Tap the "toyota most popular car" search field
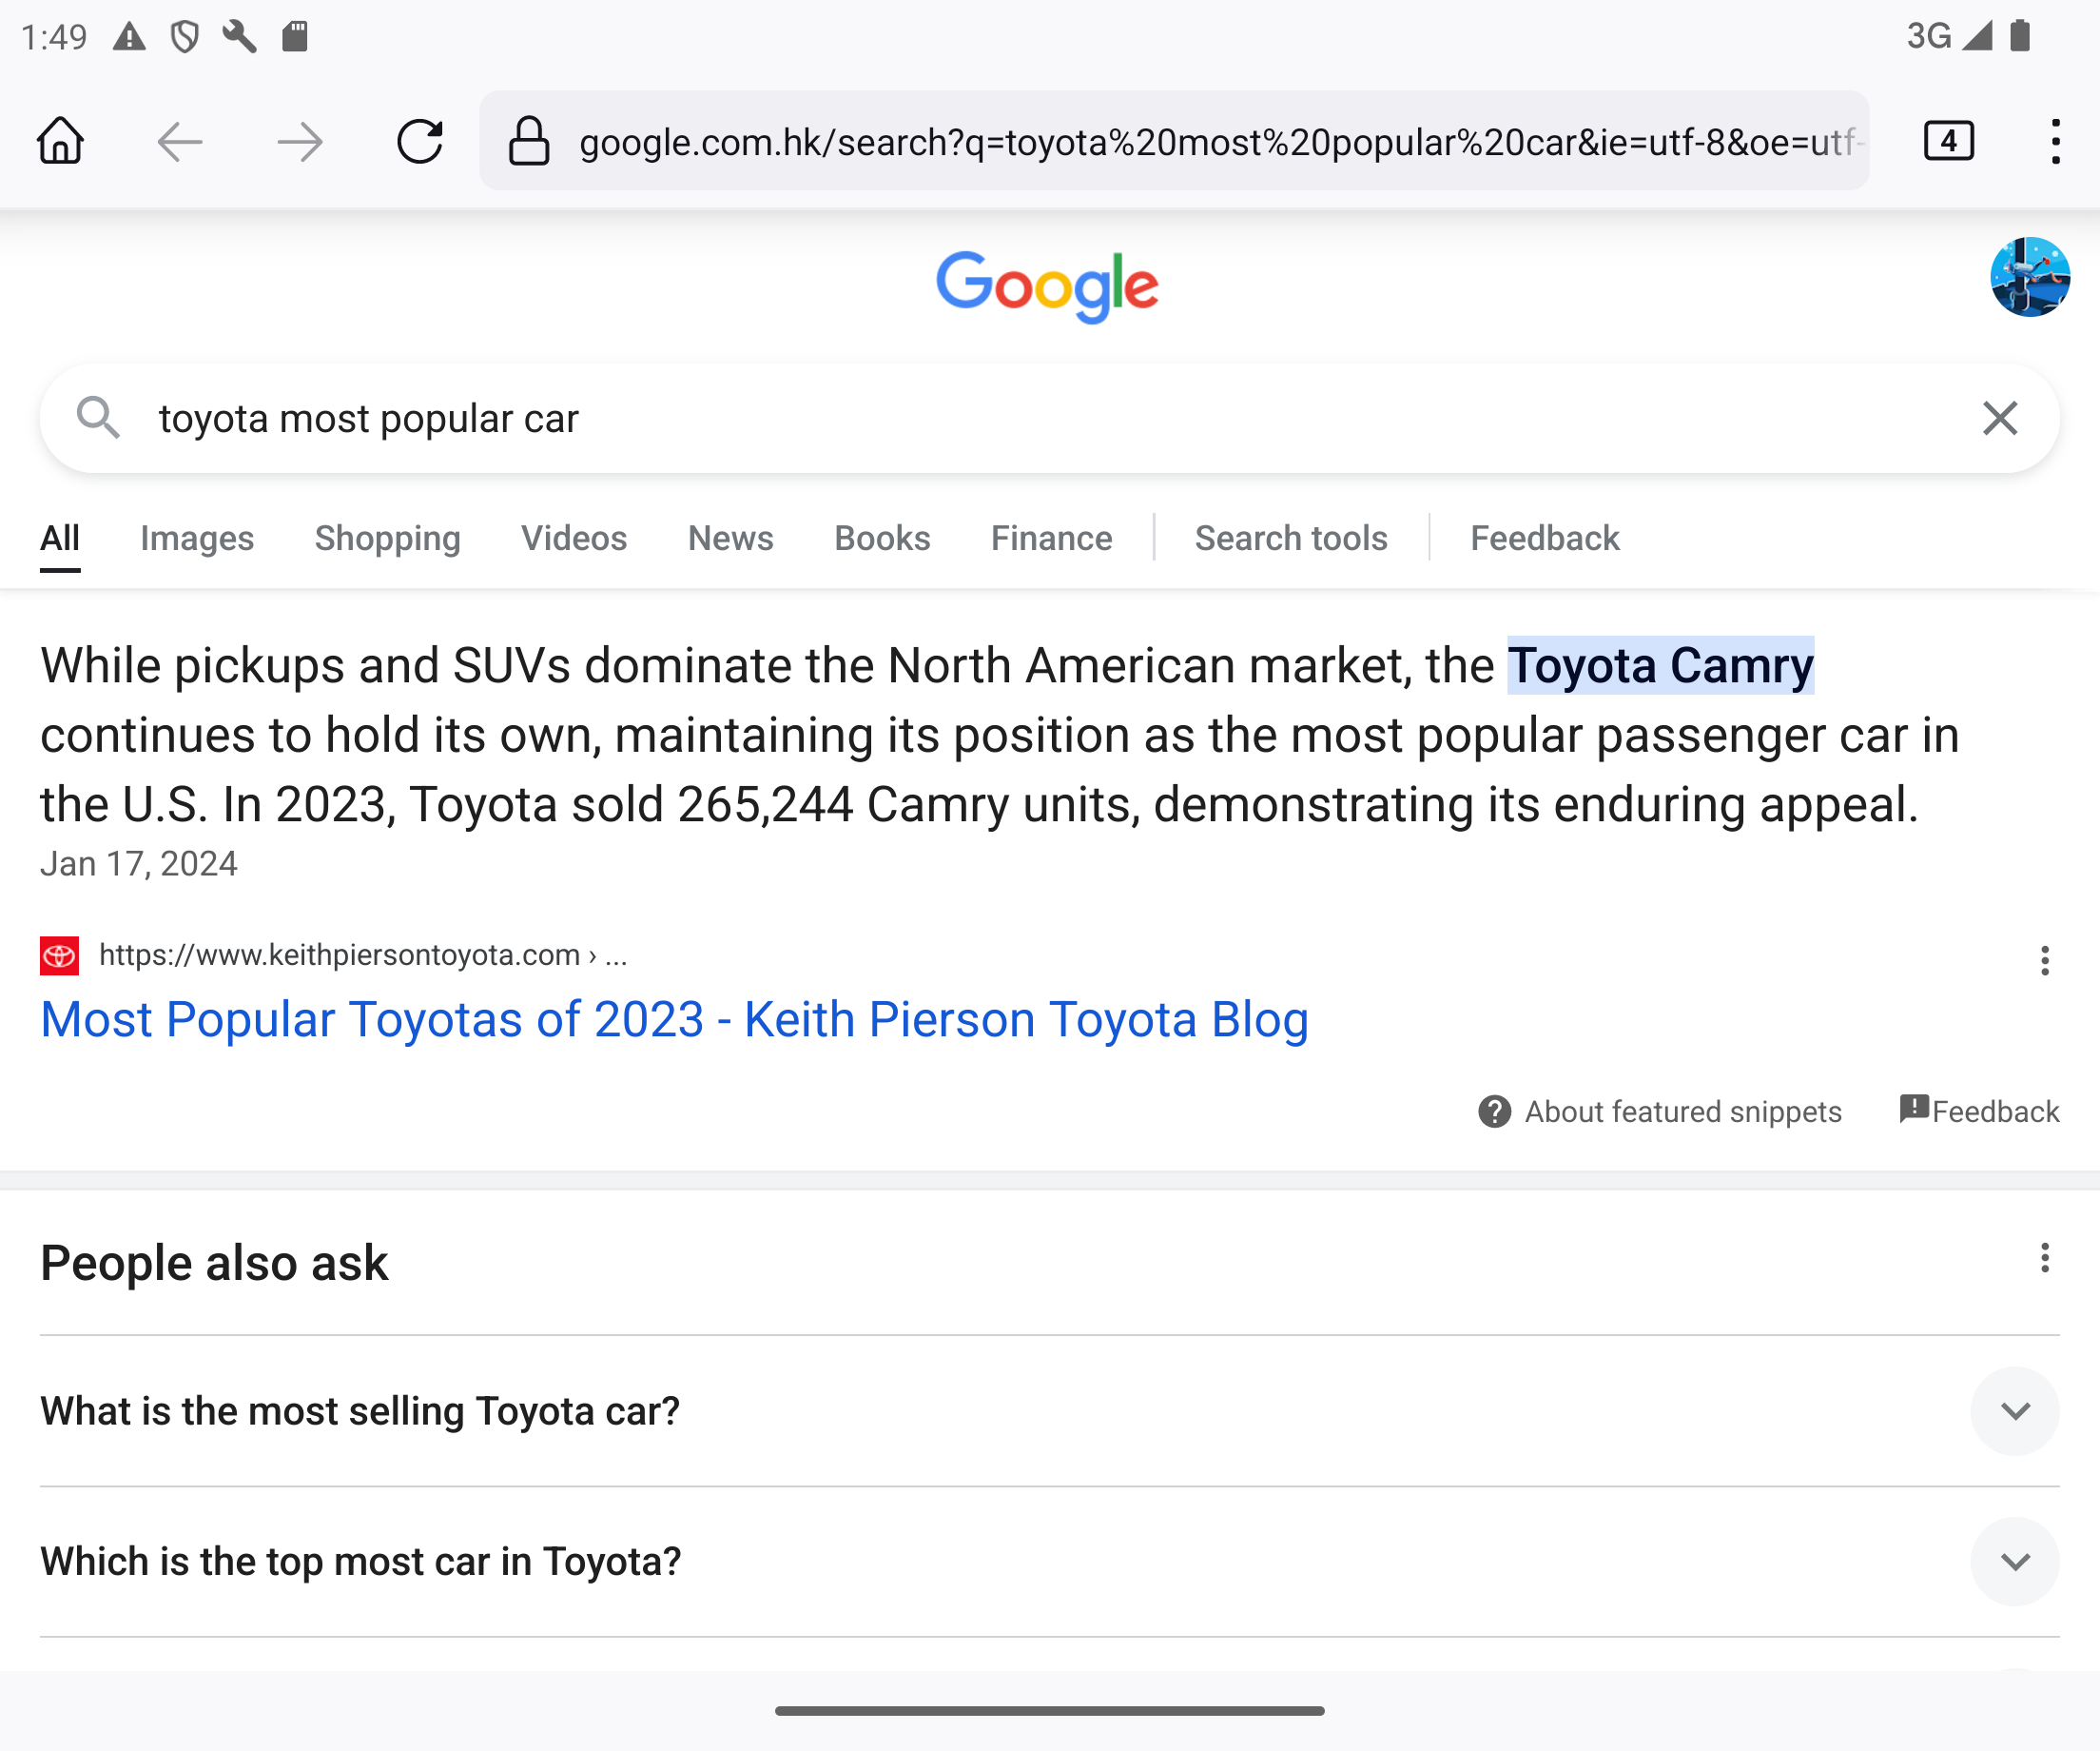Image resolution: width=2100 pixels, height=1751 pixels. (1050, 417)
